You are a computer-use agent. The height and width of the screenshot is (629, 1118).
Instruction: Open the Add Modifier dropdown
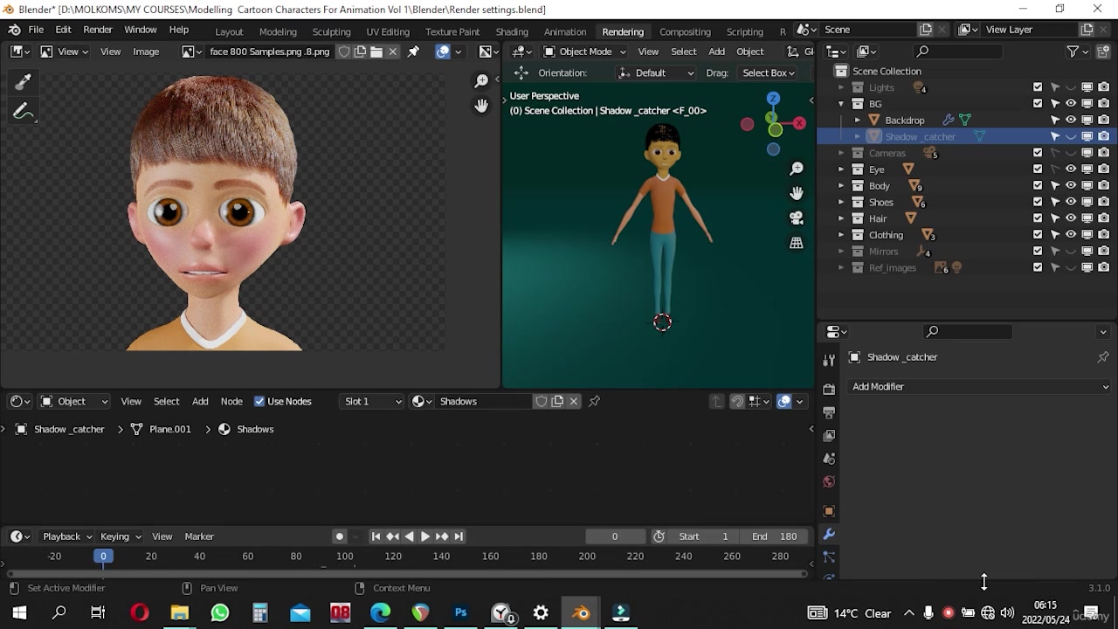point(980,386)
